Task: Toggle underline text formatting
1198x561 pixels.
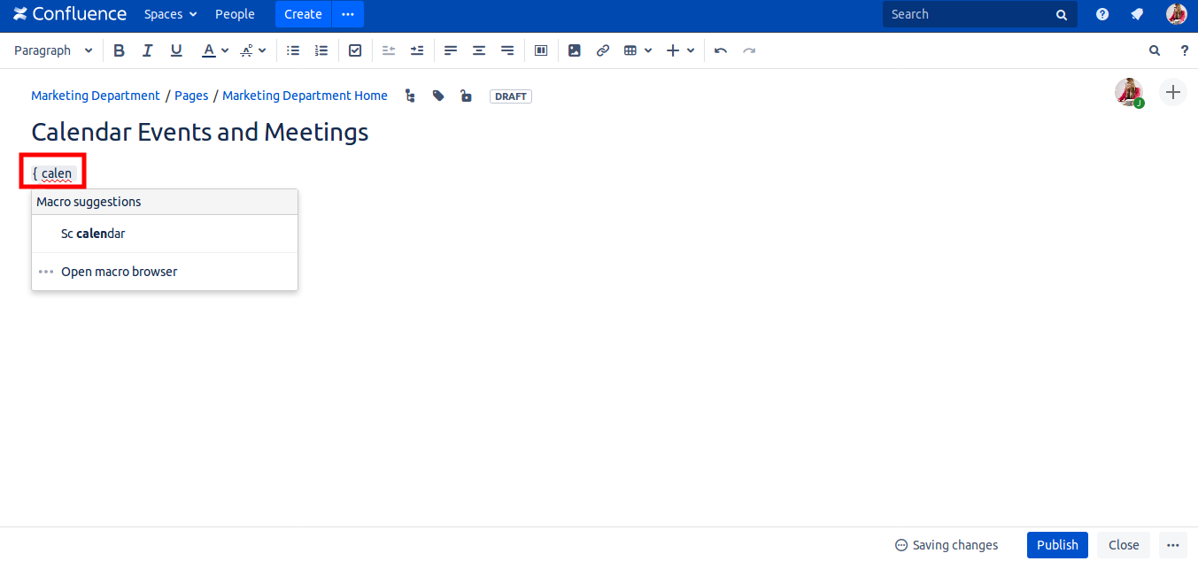Action: point(176,50)
